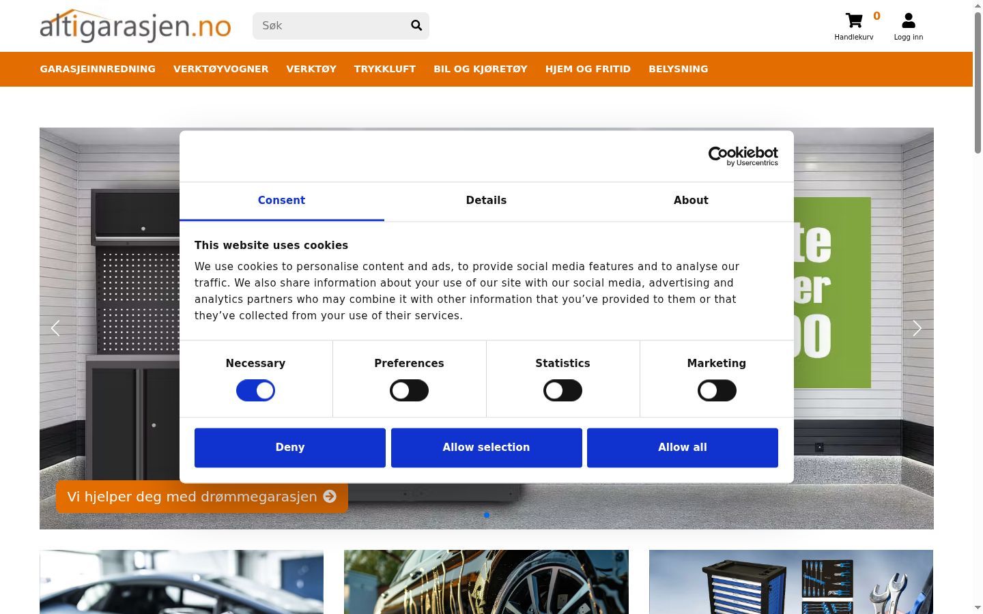This screenshot has width=983, height=614.
Task: Open the car wash wheel thumbnail
Action: pyautogui.click(x=486, y=582)
